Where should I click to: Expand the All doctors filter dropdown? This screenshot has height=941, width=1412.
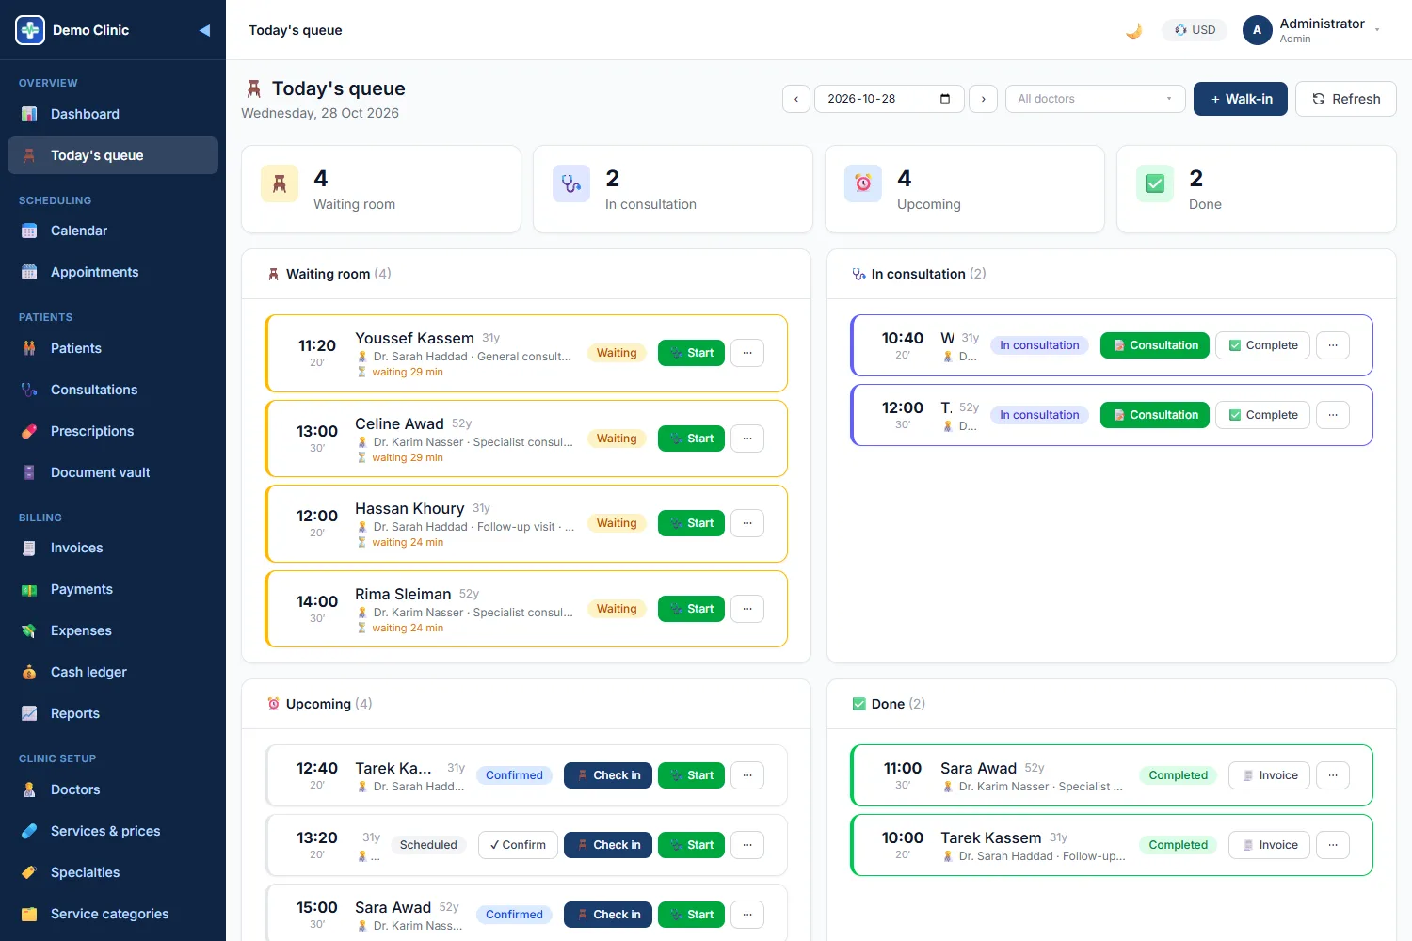1096,99
